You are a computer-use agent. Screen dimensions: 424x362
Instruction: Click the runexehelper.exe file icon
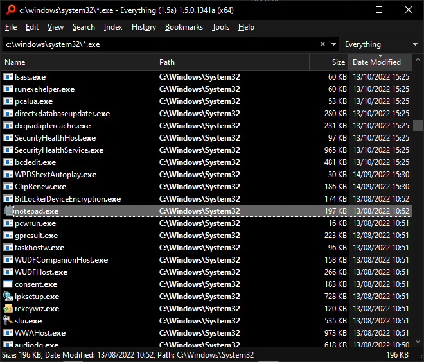(8, 89)
